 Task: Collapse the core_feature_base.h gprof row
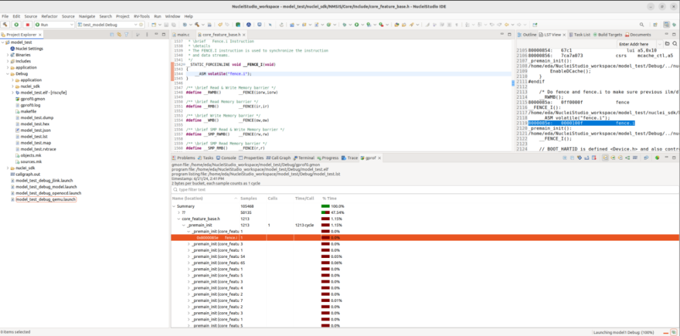179,219
